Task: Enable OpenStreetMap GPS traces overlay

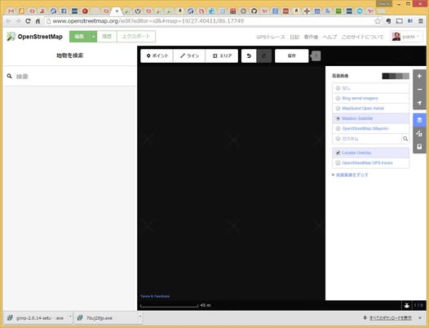Action: 371,163
